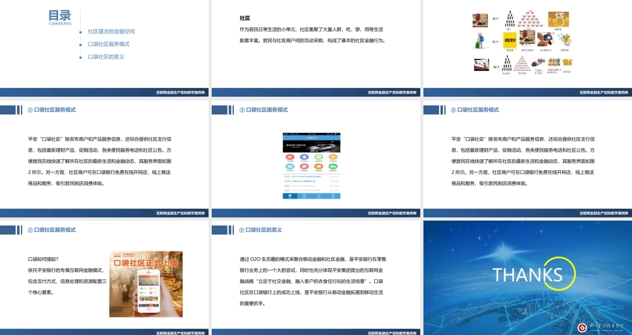Image resolution: width=632 pixels, height=335 pixels.
Task: Click the black people pyramid beside 商户
Action: 509,19
